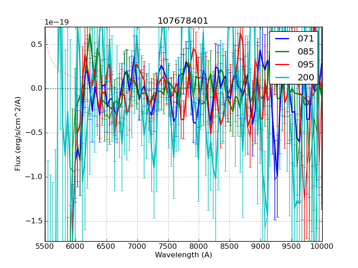The image size is (358, 268).
Task: Click the cyan line sample in legend
Action: [283, 78]
